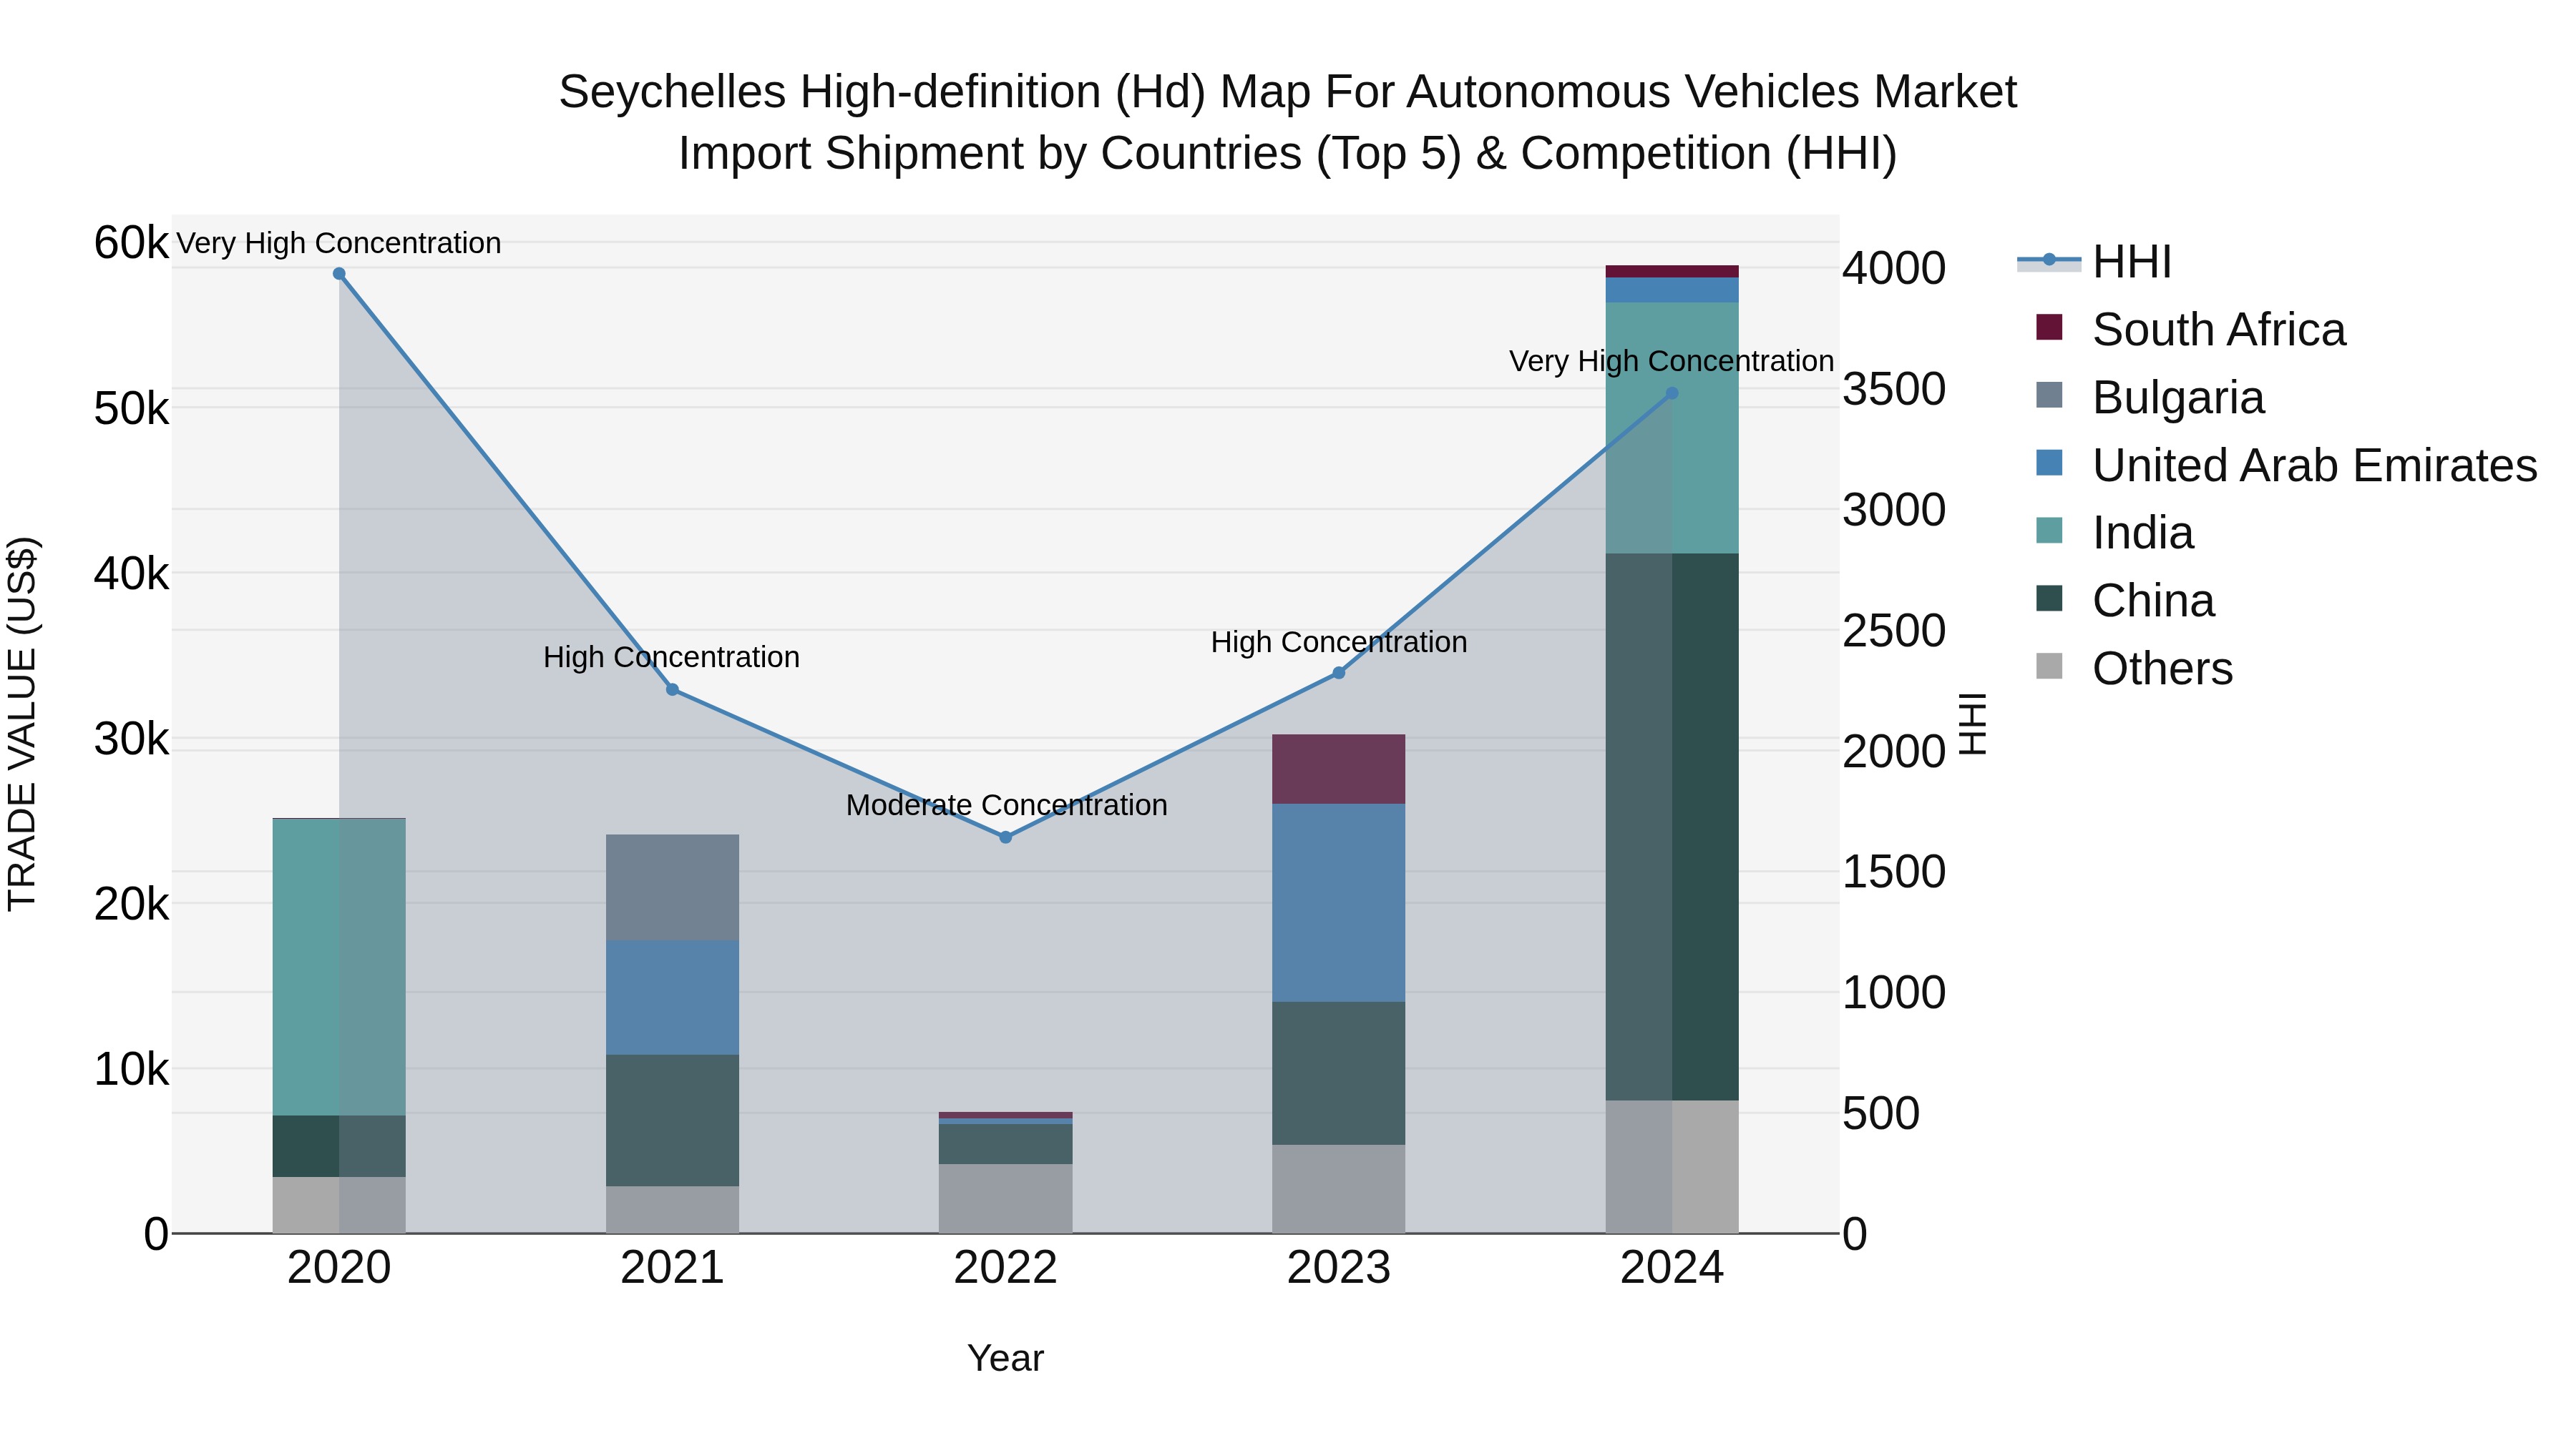Click the Others segment in 2024 bar
The width and height of the screenshot is (2576, 1448).
[1672, 1167]
